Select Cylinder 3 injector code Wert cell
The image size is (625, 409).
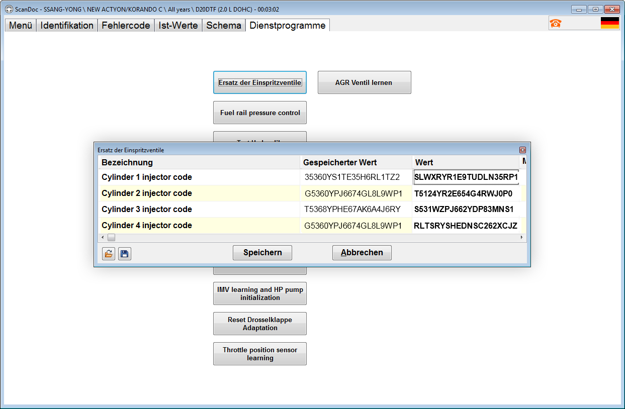point(466,209)
